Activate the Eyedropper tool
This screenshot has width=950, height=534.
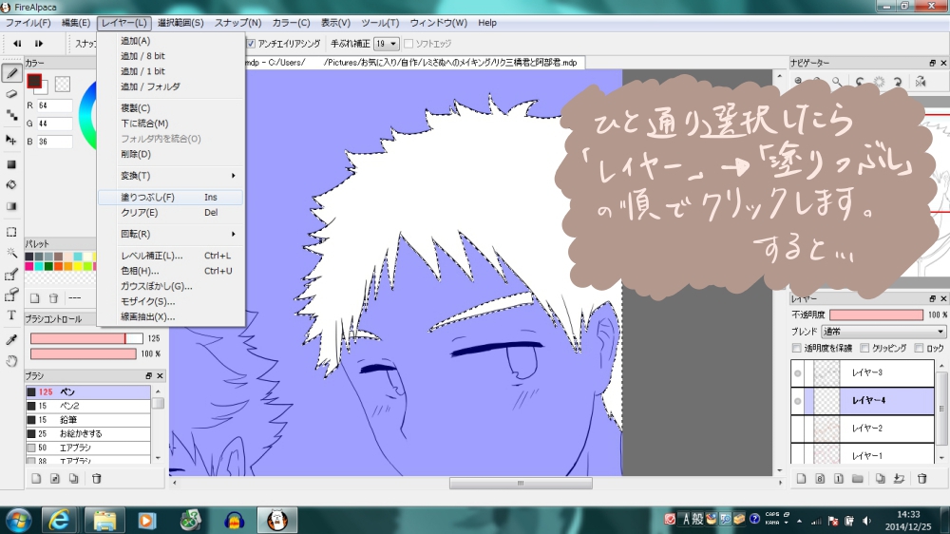(11, 339)
